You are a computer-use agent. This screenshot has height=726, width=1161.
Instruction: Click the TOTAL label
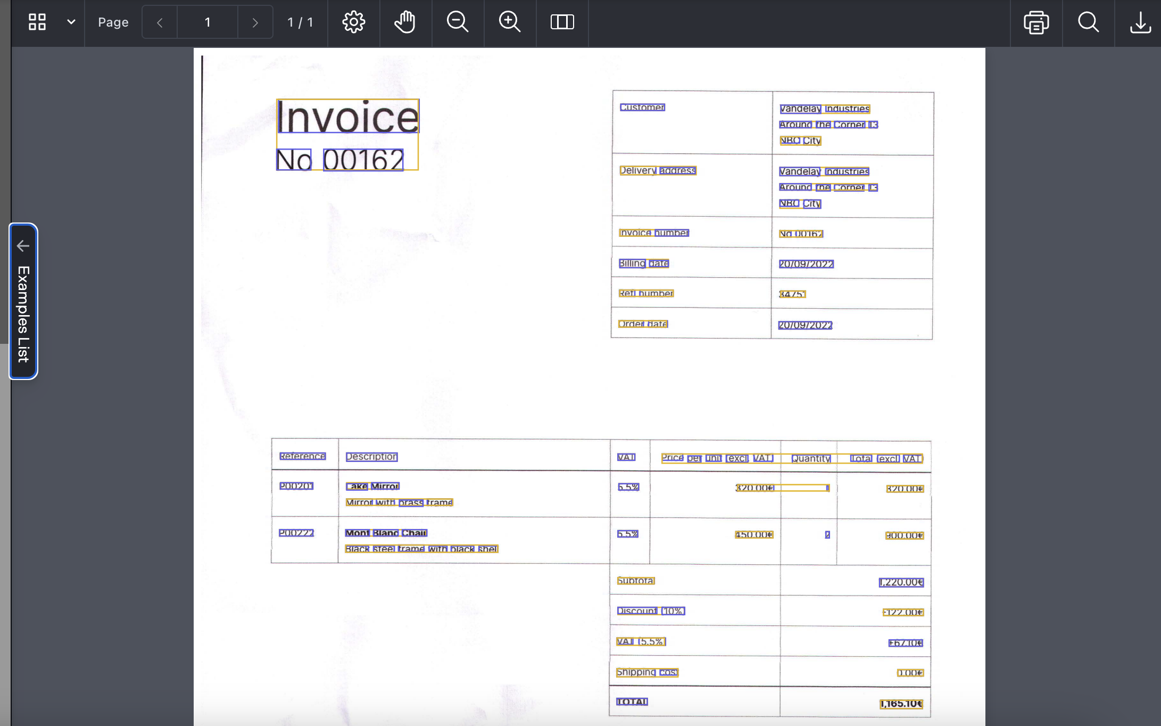pos(632,702)
